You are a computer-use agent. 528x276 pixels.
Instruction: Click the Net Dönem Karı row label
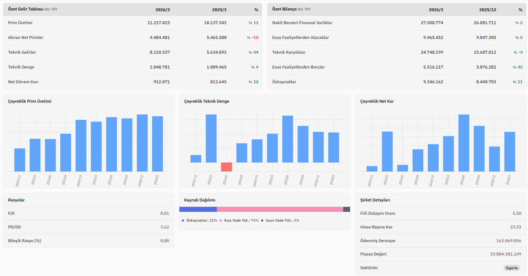pyautogui.click(x=23, y=82)
